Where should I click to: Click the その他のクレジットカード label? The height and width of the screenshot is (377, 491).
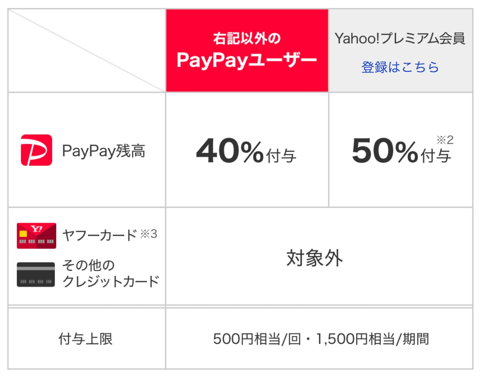coord(111,273)
